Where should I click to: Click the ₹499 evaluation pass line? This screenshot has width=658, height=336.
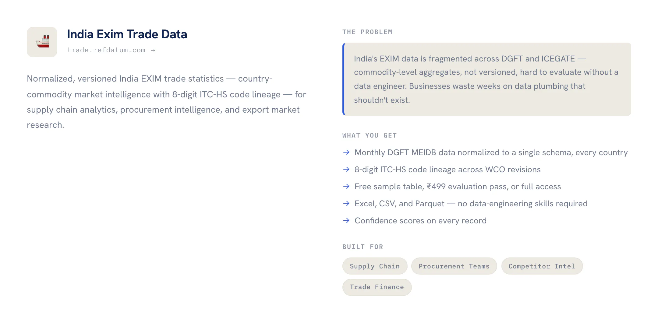[x=458, y=187]
